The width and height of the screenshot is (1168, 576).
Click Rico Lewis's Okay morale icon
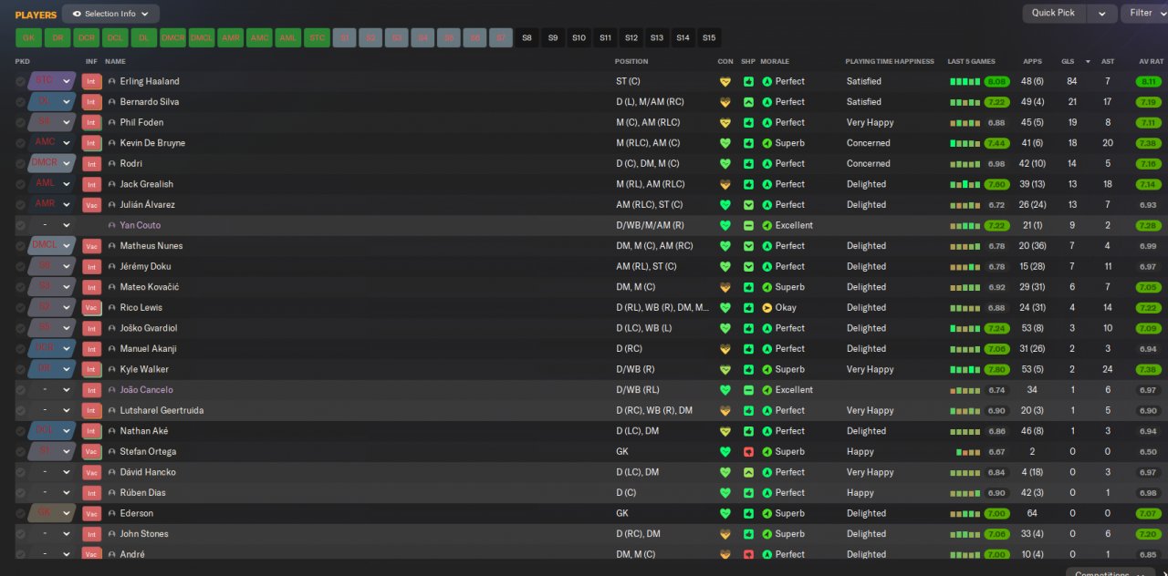[x=766, y=308]
